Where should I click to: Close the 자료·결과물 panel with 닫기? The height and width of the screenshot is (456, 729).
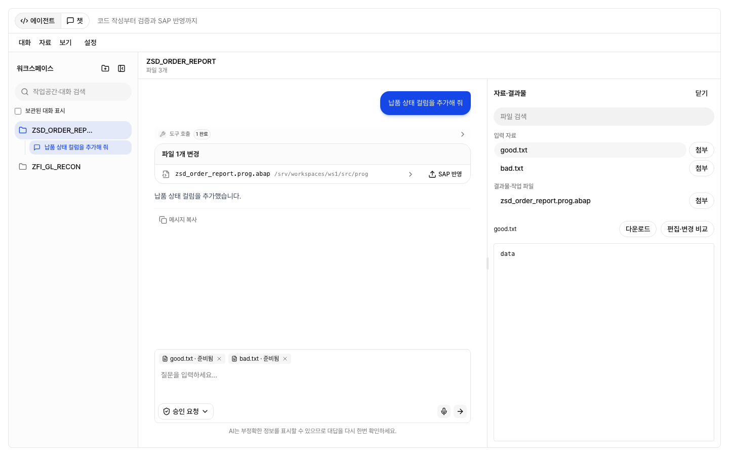702,93
